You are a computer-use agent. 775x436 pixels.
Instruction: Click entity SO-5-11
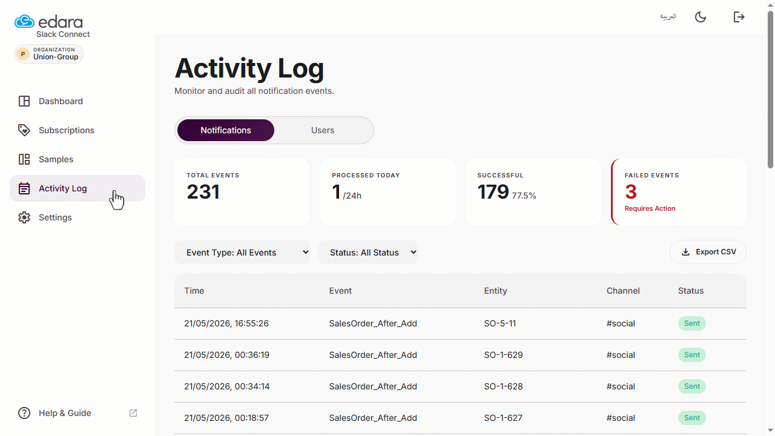[x=500, y=323]
